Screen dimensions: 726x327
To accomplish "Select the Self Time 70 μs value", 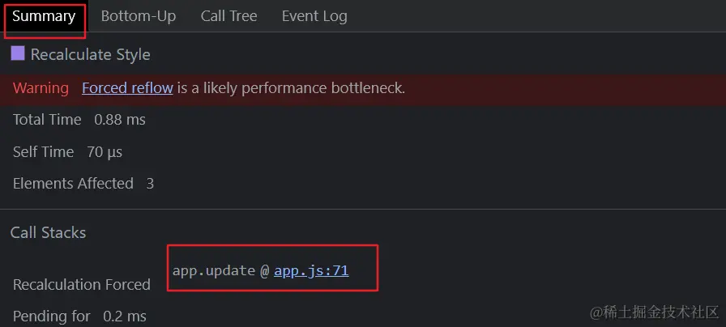I will (x=105, y=151).
